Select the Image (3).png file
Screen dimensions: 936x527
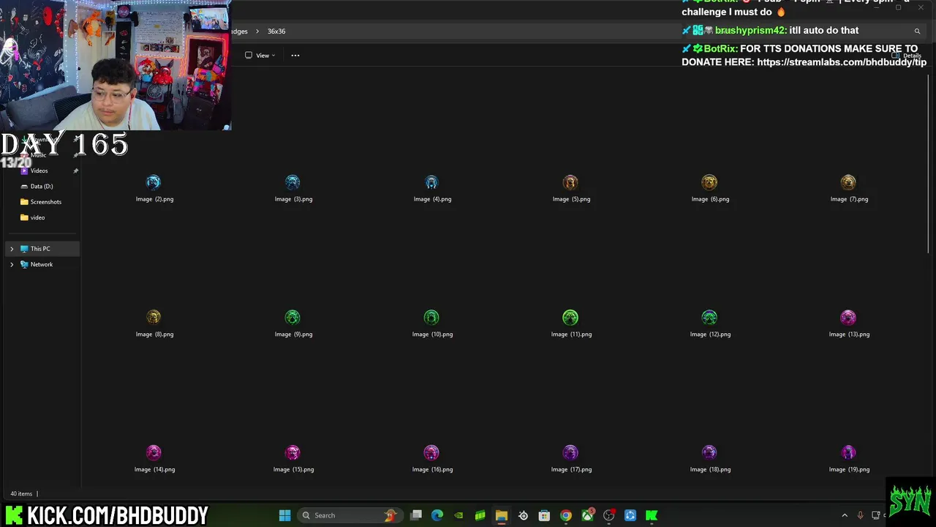(293, 189)
